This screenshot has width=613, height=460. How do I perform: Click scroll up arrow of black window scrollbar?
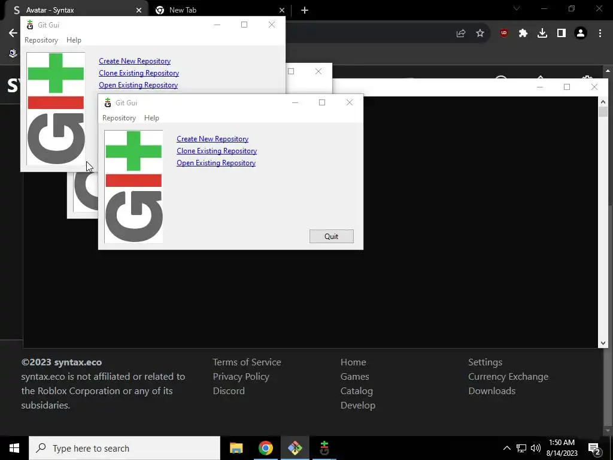coord(603,102)
